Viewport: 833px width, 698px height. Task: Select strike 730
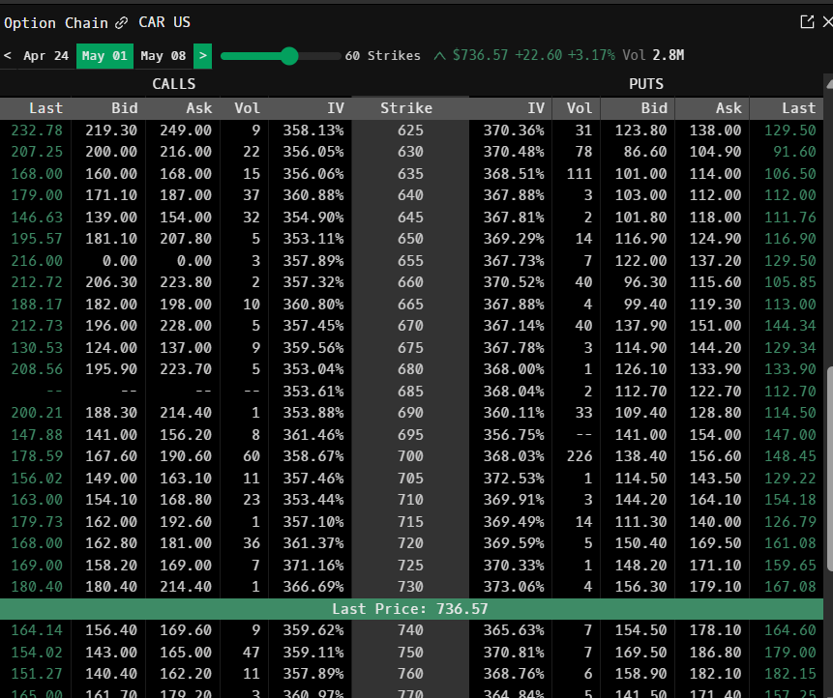[x=410, y=587]
